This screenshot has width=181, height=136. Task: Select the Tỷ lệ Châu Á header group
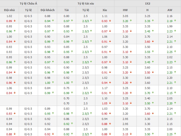tap(28, 3)
